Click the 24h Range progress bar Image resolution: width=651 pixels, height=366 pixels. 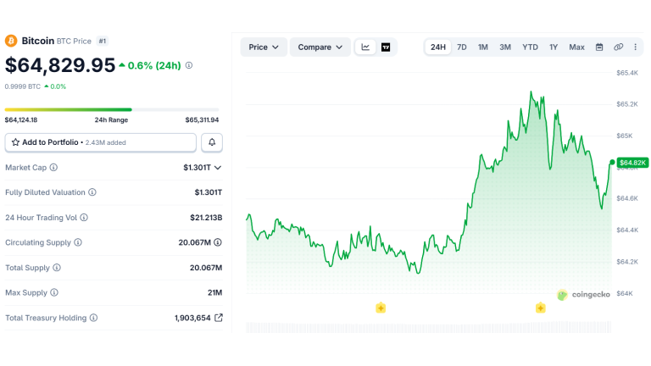tap(112, 109)
